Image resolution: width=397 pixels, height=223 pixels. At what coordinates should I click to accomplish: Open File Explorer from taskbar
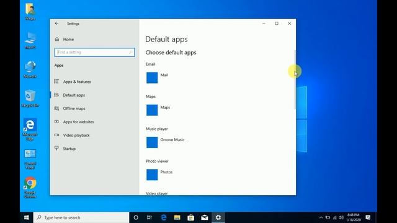pos(177,217)
